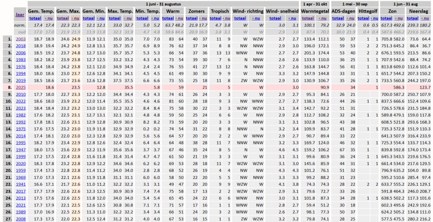Image resolution: width=433 pixels, height=222 pixels.
Task: Sort by '- nu' under Wind-richting
Action: click(256, 18)
